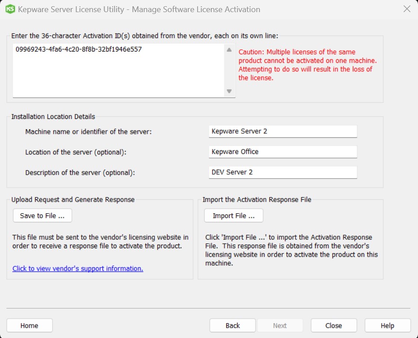Click the Activation ID line starting with 09969243

[79, 49]
